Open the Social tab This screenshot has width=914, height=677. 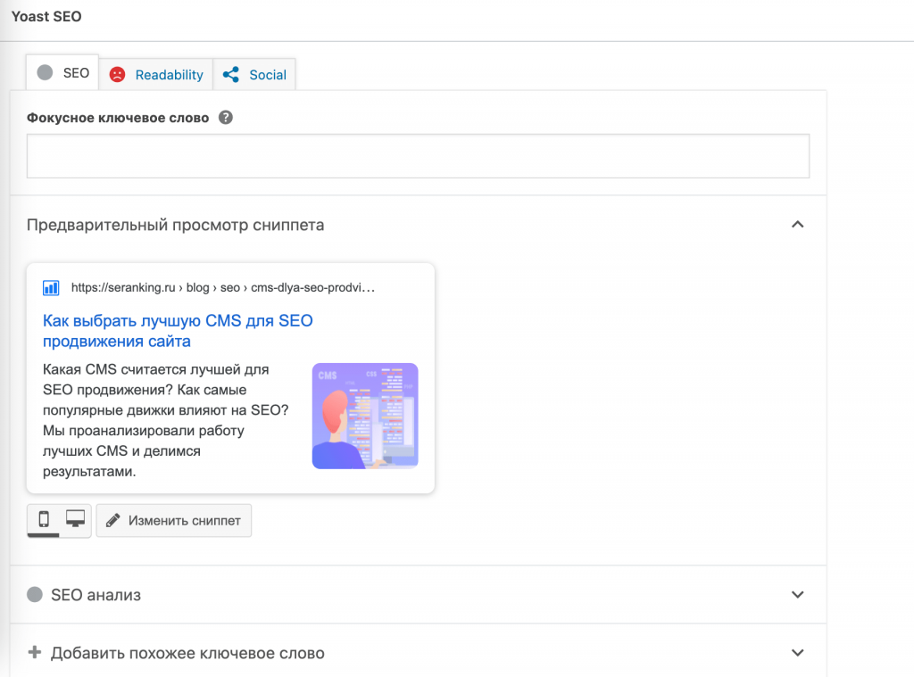point(254,75)
